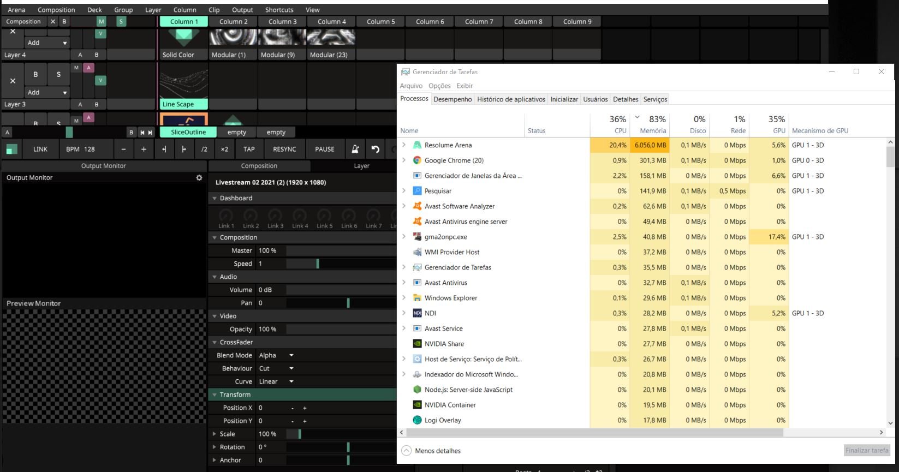This screenshot has width=899, height=472.
Task: Click the undo arrow icon next to PAUSE
Action: tap(375, 149)
